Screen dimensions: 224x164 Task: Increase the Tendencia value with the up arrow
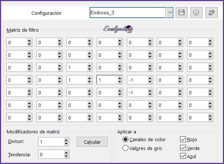66,153
